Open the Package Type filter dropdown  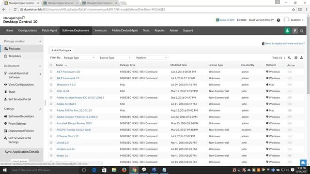pyautogui.click(x=78, y=58)
